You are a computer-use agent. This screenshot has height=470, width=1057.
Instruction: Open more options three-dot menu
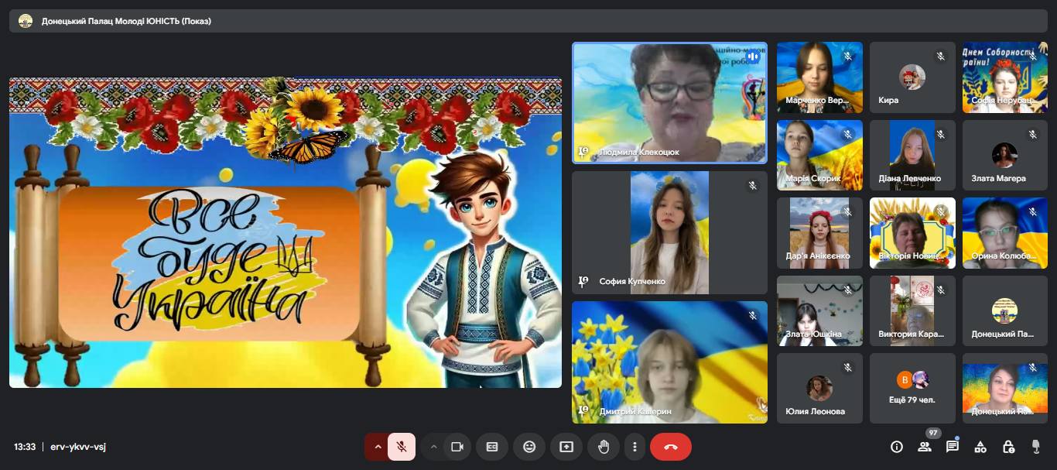[635, 447]
